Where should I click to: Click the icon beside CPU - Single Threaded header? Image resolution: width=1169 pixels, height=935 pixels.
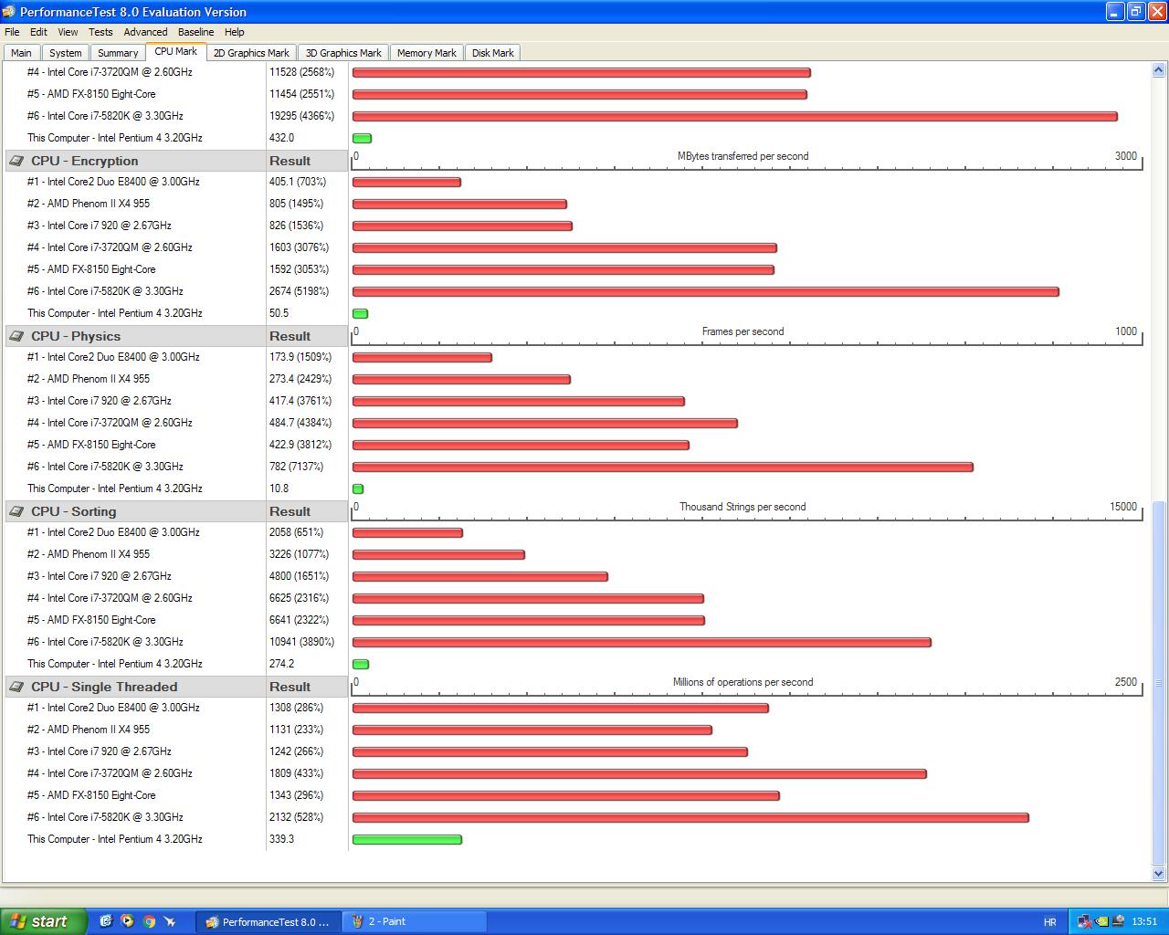tap(16, 687)
